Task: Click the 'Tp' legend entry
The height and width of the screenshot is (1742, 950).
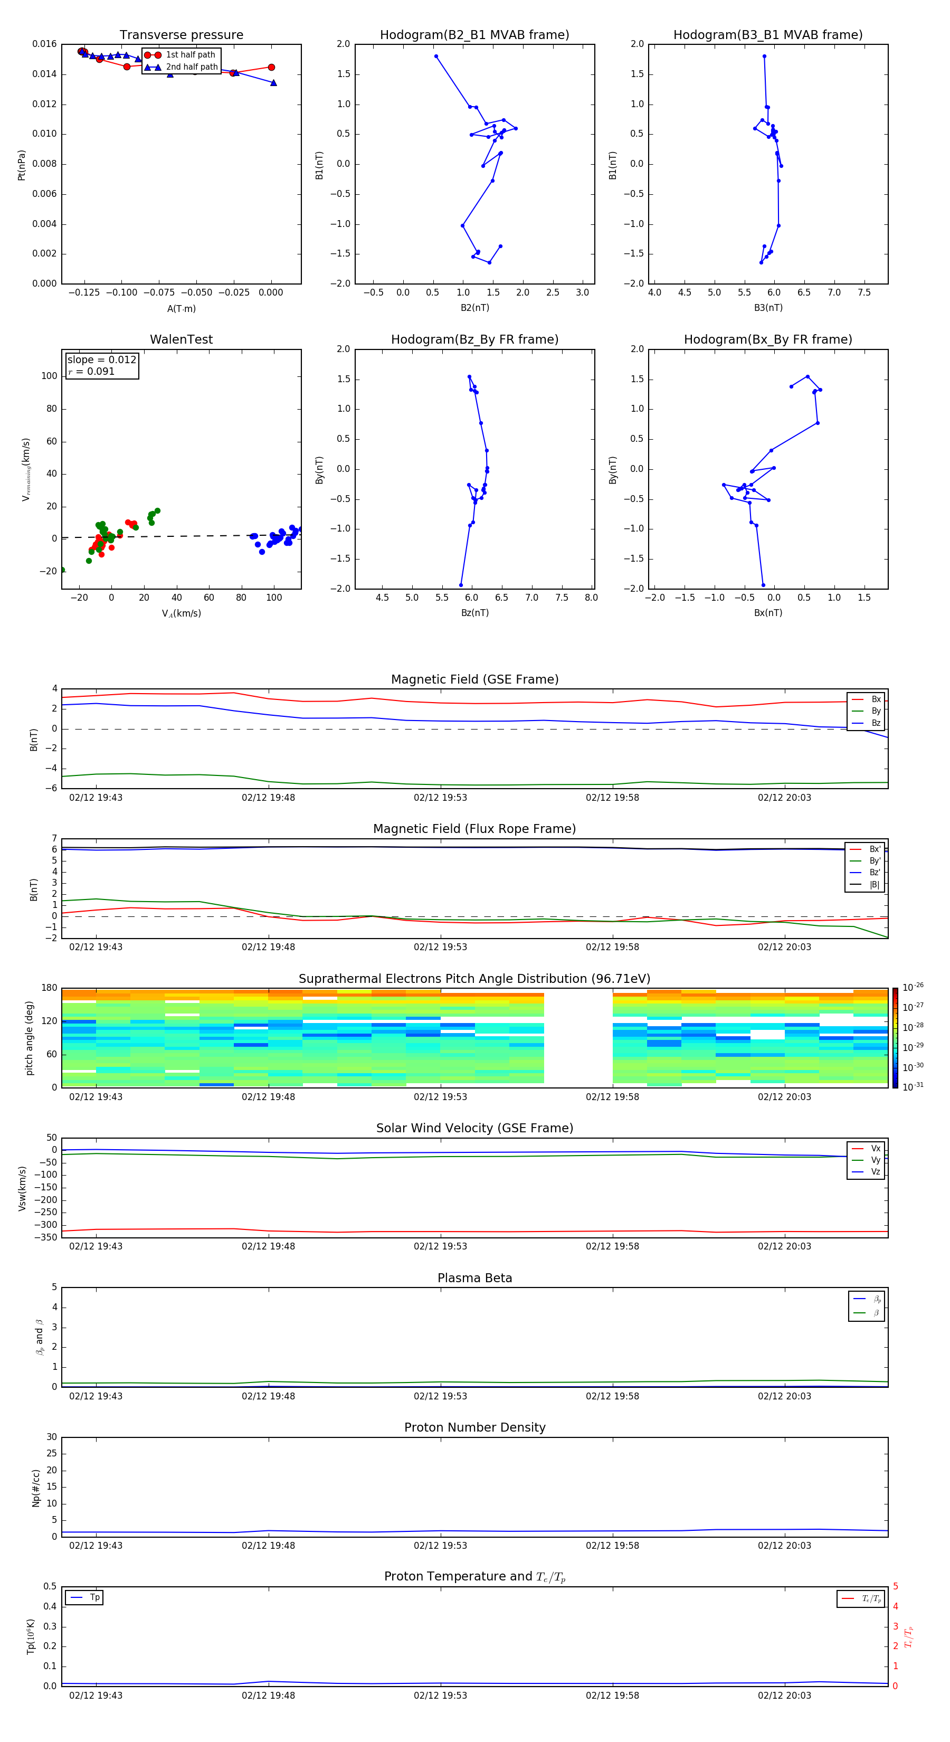Action: click(84, 1598)
